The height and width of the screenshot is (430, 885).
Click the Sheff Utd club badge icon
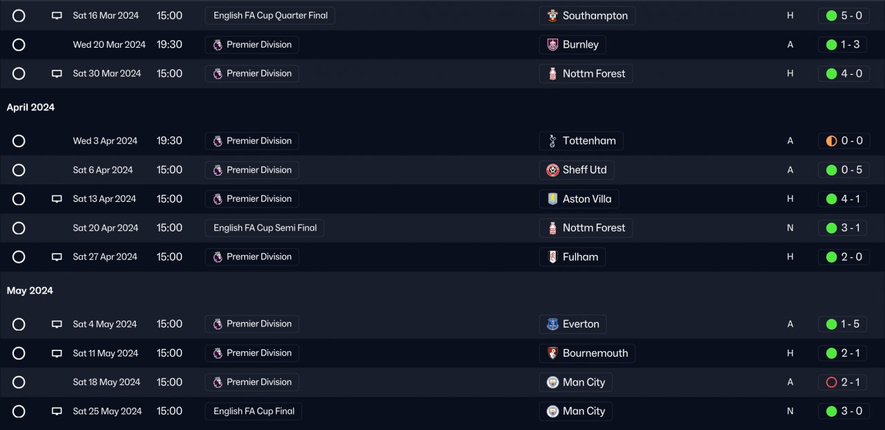[552, 170]
